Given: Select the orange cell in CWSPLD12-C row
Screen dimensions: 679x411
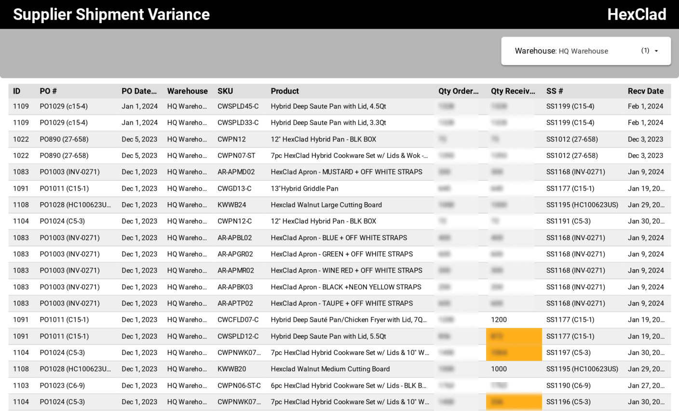Looking at the screenshot, I should (x=514, y=336).
